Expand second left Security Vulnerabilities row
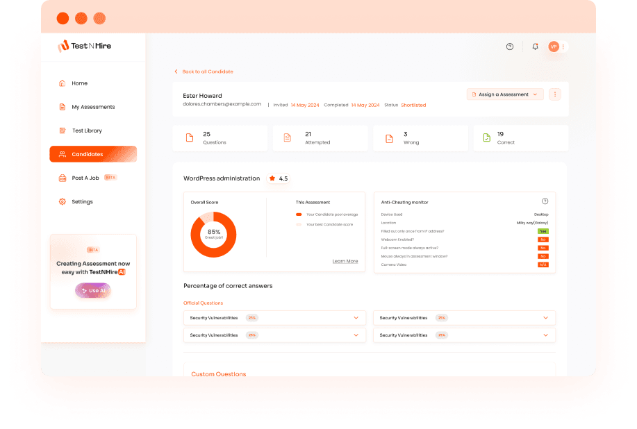Image resolution: width=637 pixels, height=429 pixels. (274, 335)
